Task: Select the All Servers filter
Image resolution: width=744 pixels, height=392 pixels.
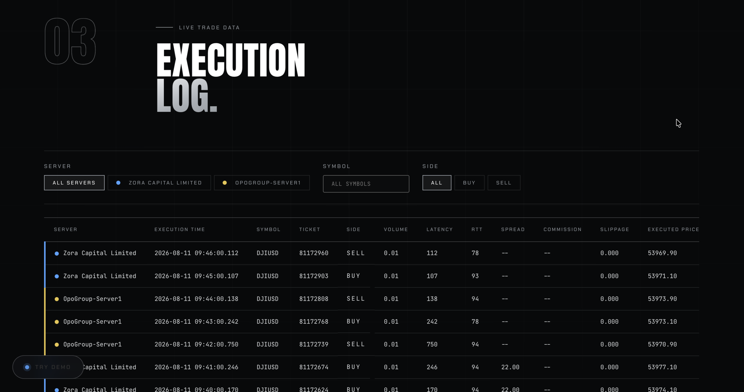Action: pos(74,183)
